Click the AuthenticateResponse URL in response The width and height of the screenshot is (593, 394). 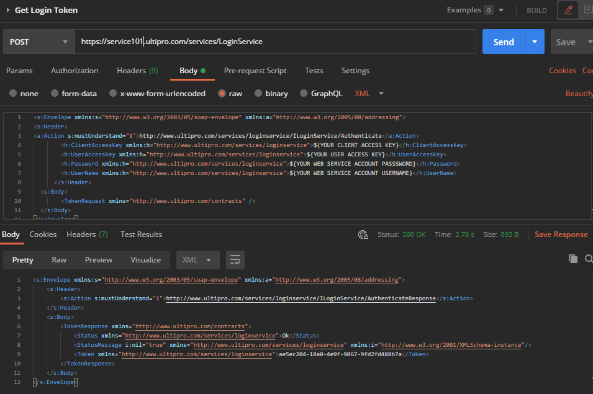(301, 298)
